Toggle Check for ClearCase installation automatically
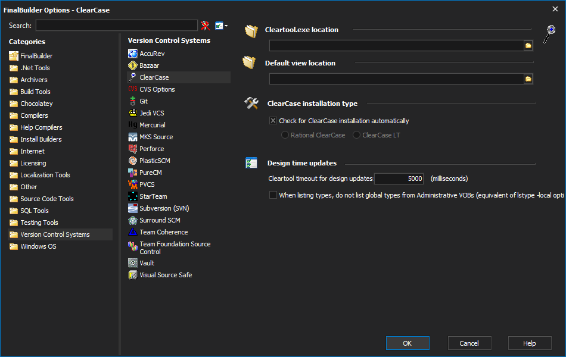 [273, 121]
